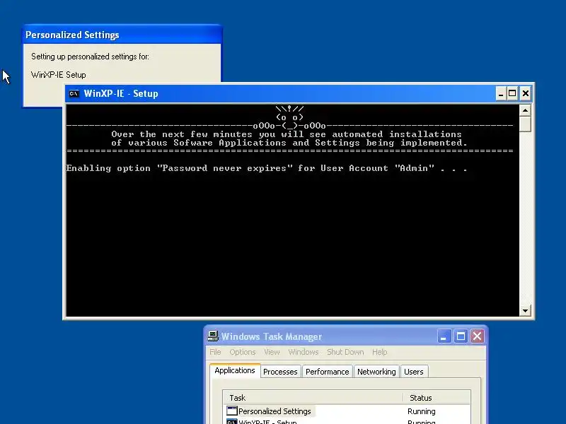The height and width of the screenshot is (424, 566).
Task: Click the Windows Task Manager title bar icon
Action: tap(213, 336)
